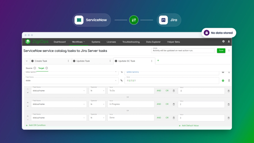Go to the Dashboard menu
The image size is (254, 143).
[59, 42]
